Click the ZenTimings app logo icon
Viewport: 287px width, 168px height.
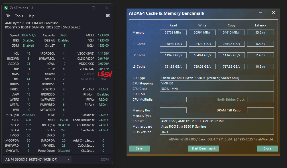click(x=6, y=8)
